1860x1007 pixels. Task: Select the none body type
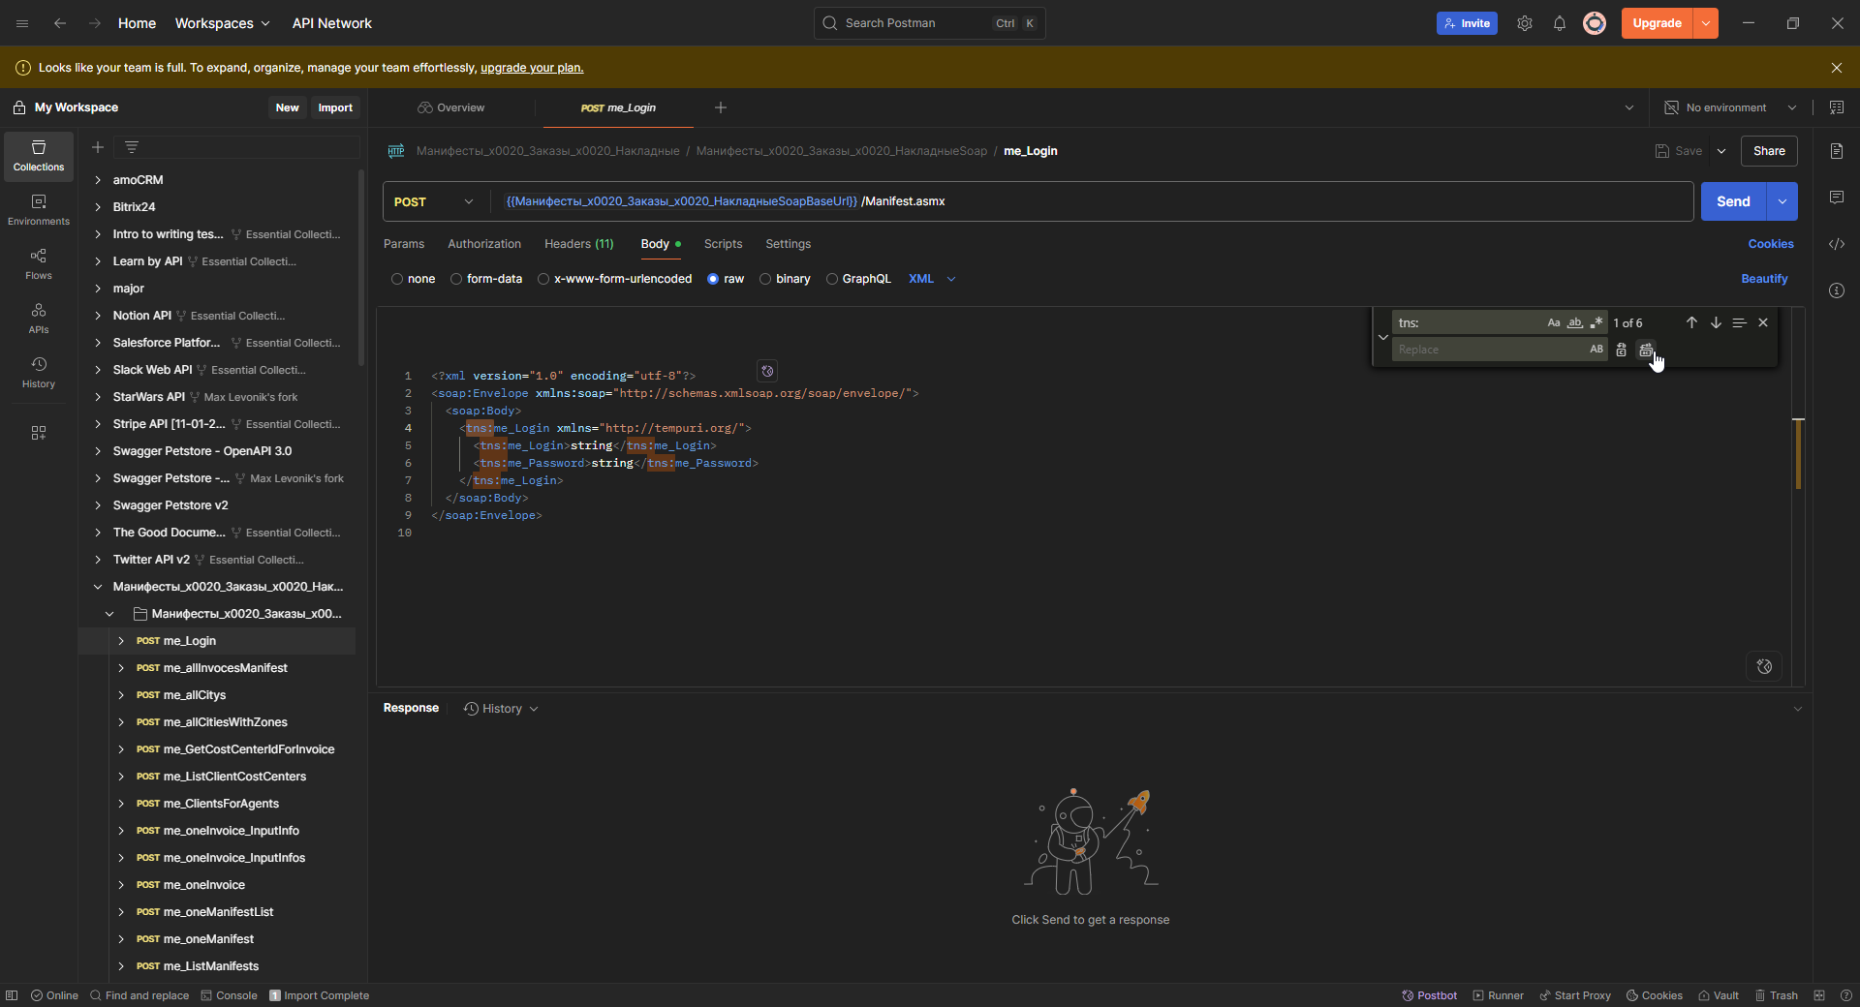[x=413, y=279]
